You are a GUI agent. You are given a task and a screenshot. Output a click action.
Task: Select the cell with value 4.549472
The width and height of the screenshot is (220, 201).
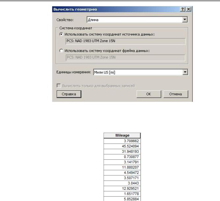pyautogui.click(x=122, y=172)
